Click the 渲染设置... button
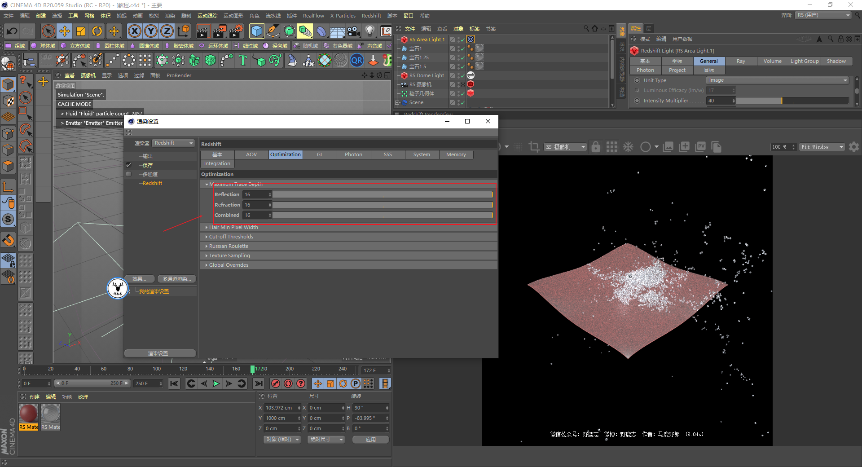Screen dimensions: 862x467 [160, 353]
